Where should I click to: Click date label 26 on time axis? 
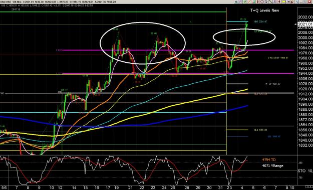click(x=173, y=188)
